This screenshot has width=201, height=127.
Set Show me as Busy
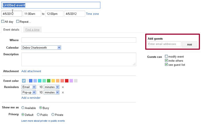41,108
